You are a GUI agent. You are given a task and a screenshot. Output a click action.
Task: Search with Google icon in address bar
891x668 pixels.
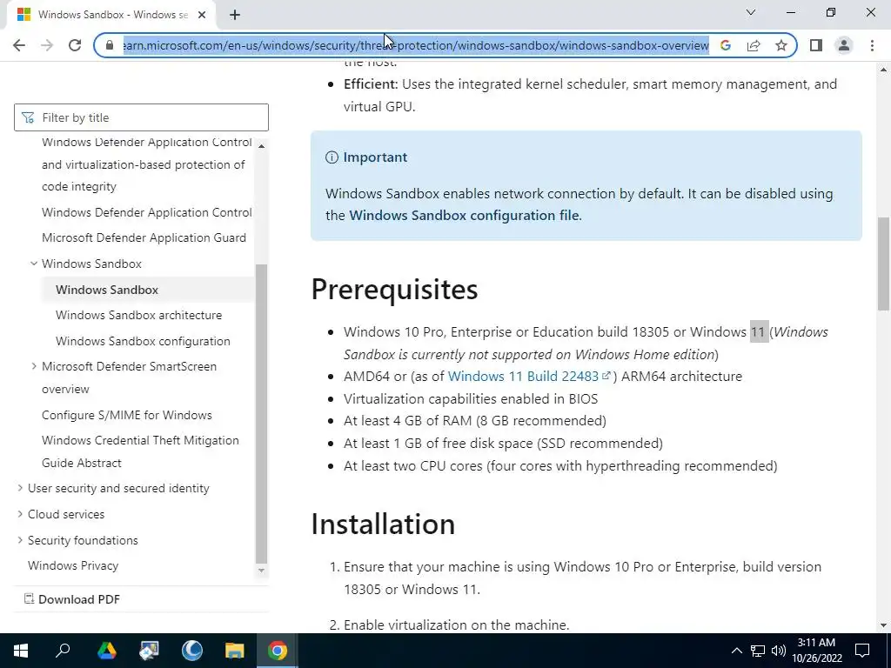click(726, 45)
